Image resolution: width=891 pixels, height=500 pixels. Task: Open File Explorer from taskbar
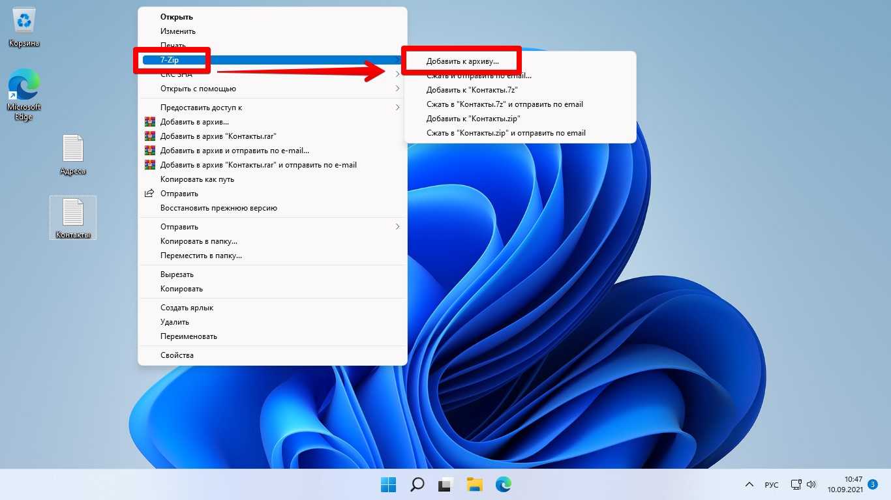tap(474, 484)
